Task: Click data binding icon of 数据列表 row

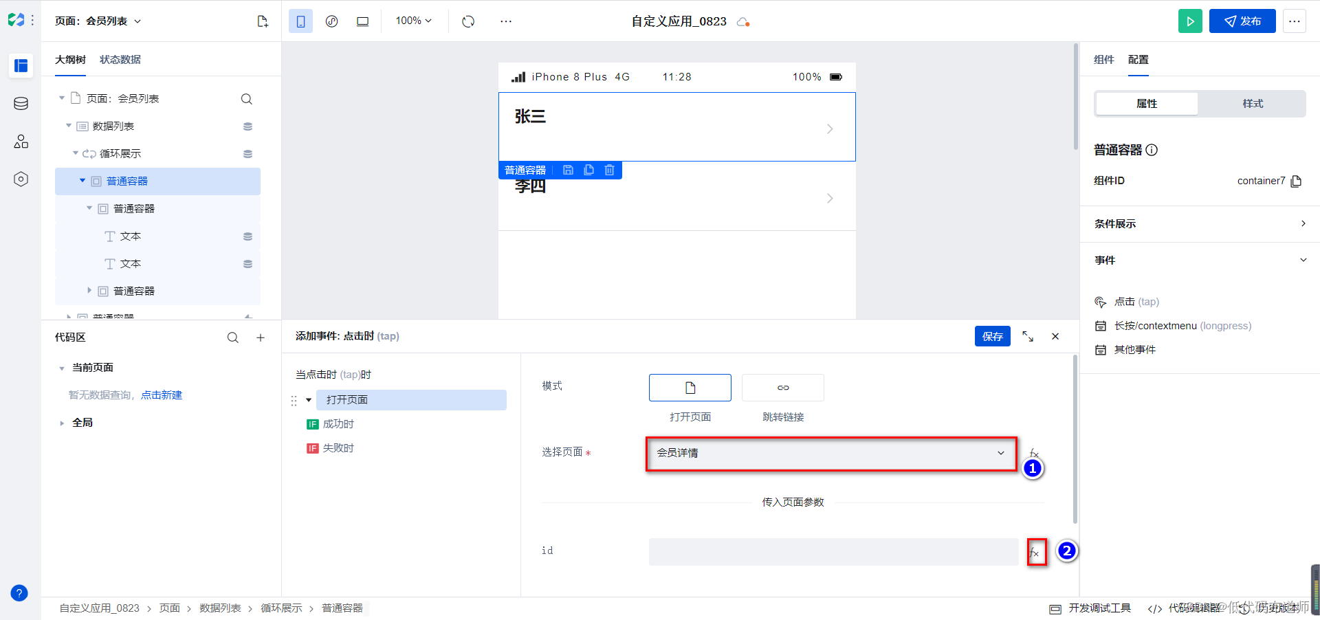Action: [x=247, y=126]
